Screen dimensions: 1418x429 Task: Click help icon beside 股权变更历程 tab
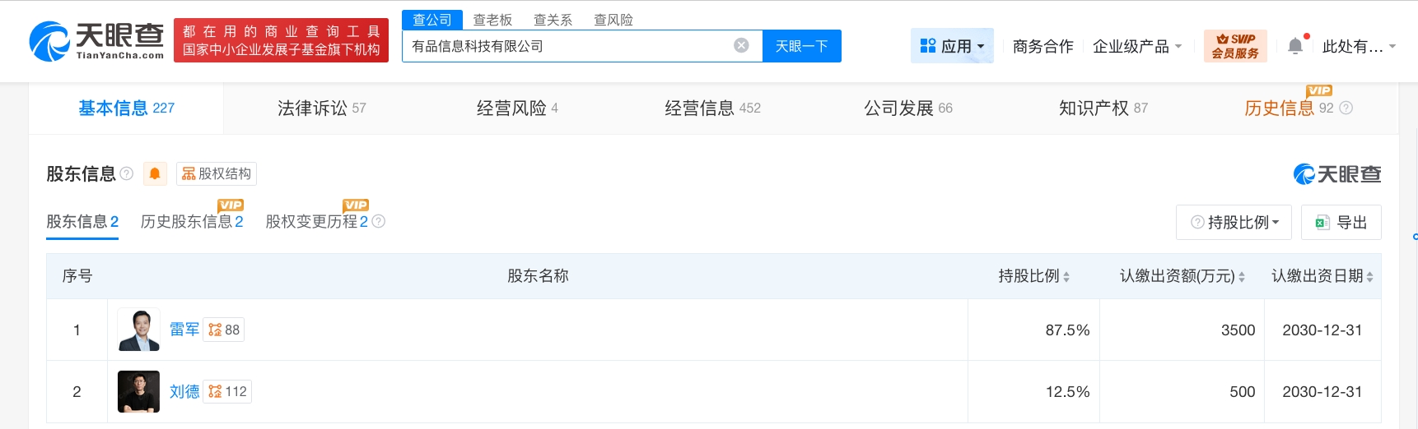click(379, 221)
